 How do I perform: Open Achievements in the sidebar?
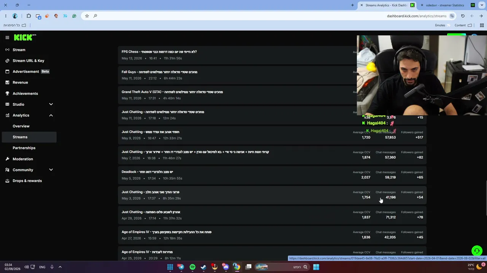coord(25,94)
